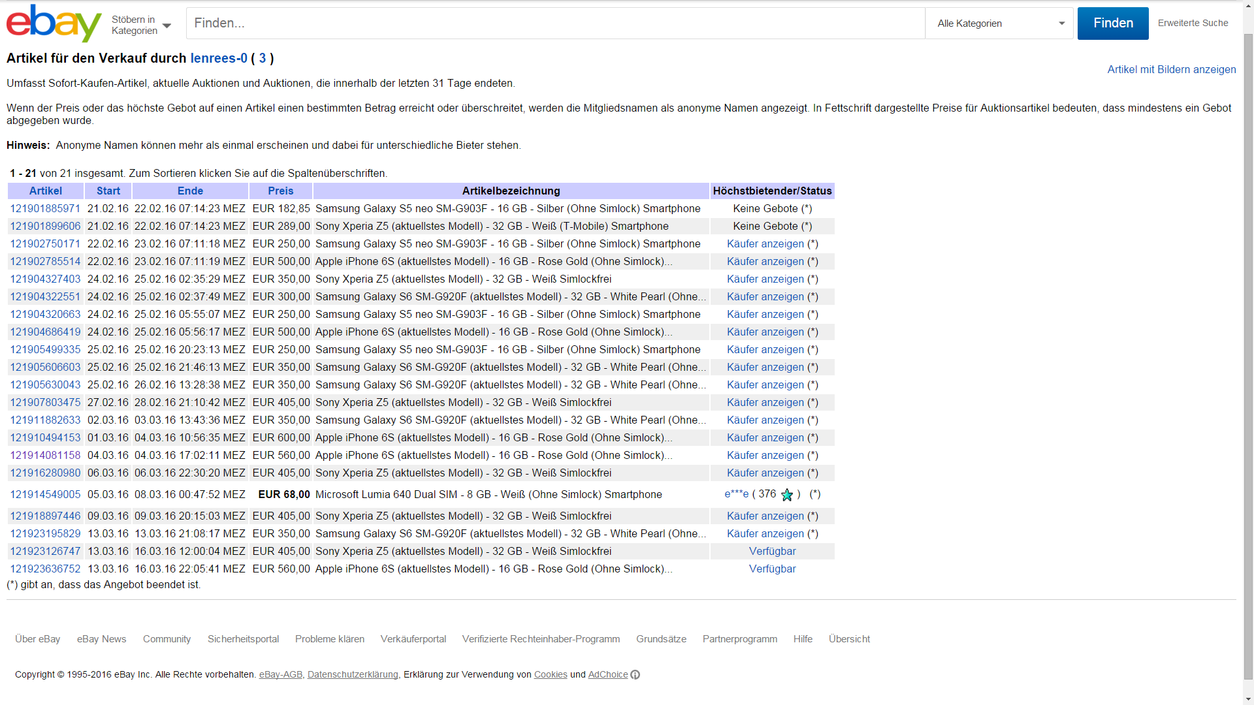Open item 121916280980
1254x705 pixels.
coord(45,473)
